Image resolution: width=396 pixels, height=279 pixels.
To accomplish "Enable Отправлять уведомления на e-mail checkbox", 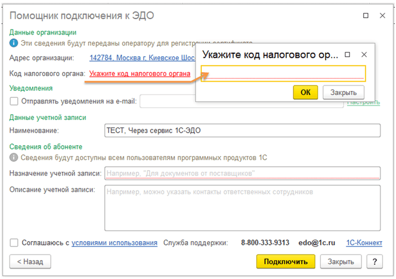I will click(14, 101).
